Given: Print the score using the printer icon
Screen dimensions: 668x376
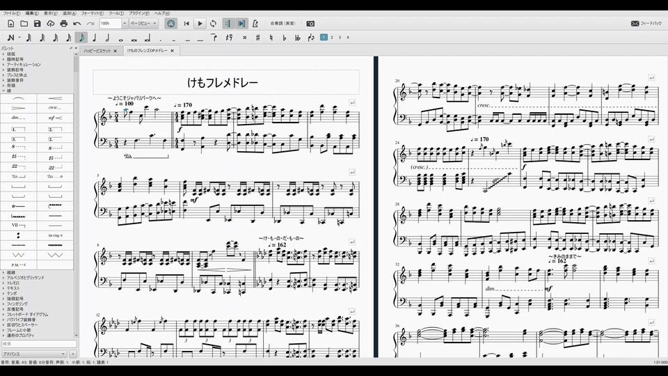Looking at the screenshot, I should click(64, 24).
